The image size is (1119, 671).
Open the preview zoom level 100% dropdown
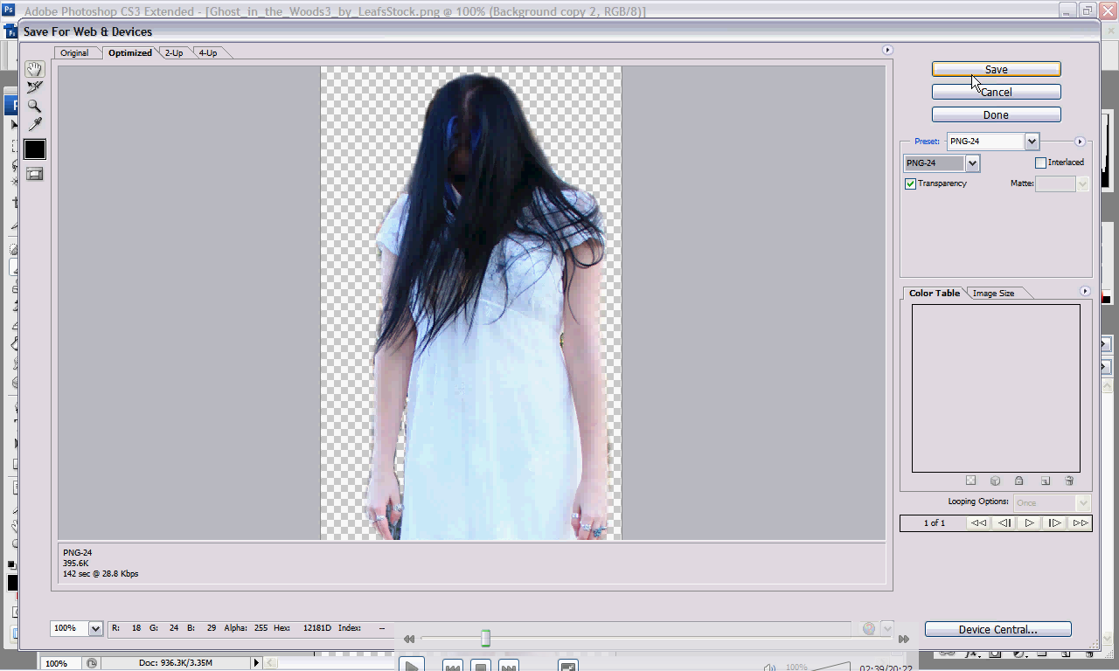coord(77,628)
